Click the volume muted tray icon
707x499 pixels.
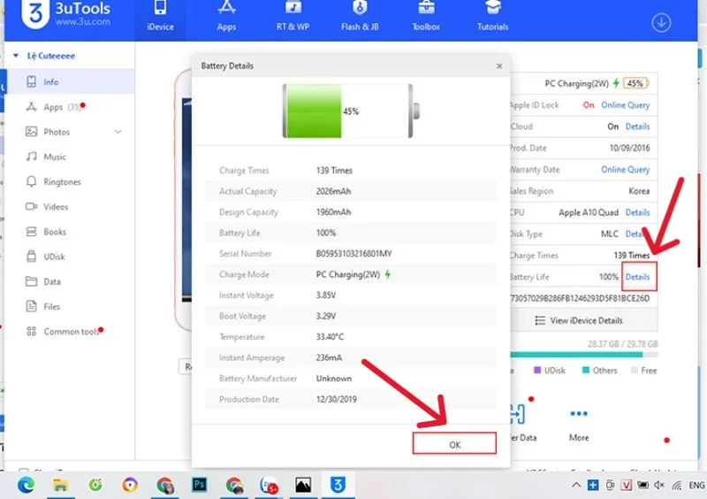click(659, 486)
